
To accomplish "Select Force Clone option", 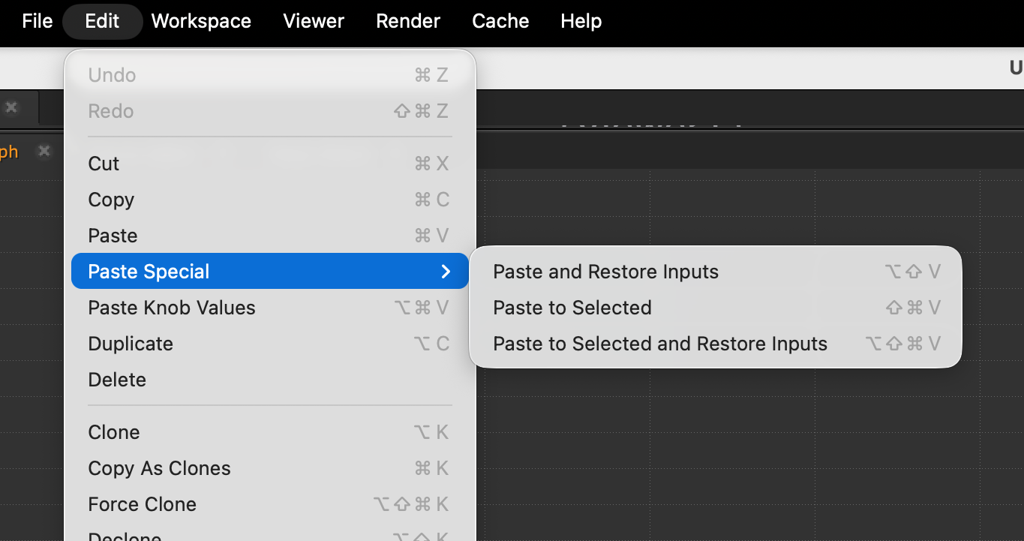I will click(x=142, y=504).
